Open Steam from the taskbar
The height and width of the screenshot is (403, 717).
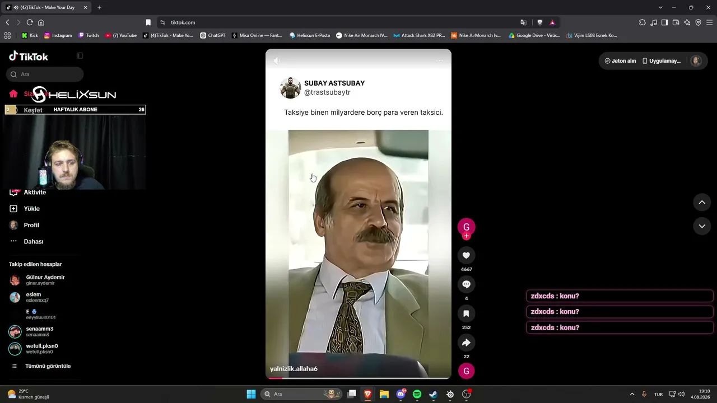coord(433,394)
